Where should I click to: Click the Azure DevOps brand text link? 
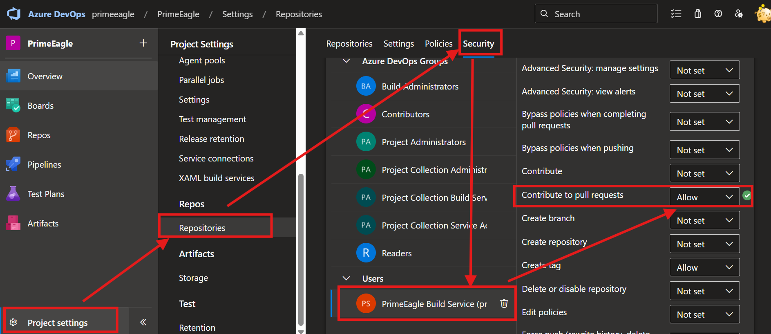(57, 14)
